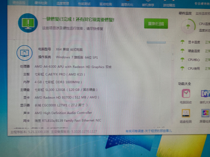Screen dimensions: 210x157
Task: Click the 这些项目涉及硬件运行效率 subtitle
Action: pyautogui.click(x=73, y=28)
